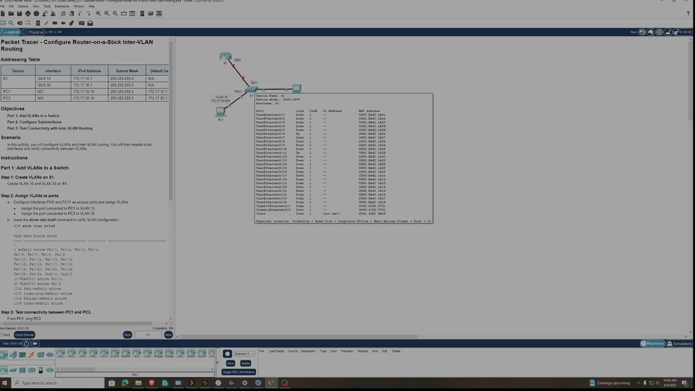695x391 pixels.
Task: Navigate back with the Root back arrow
Action: point(642,32)
